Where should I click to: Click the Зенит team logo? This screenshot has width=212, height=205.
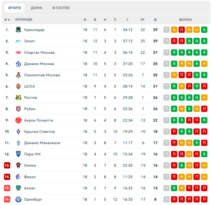pos(18,41)
